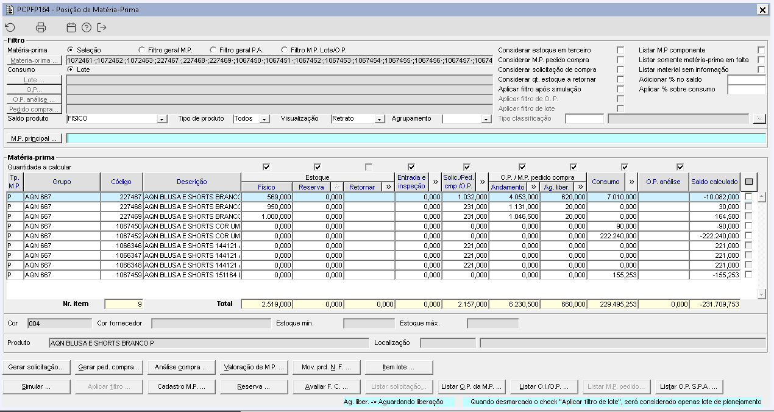This screenshot has width=774, height=412.
Task: Click the exit arrow icon
Action: click(x=102, y=27)
